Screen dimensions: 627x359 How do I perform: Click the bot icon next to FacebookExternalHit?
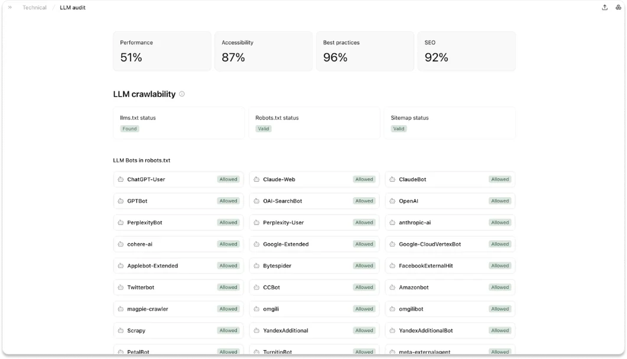[x=392, y=266]
